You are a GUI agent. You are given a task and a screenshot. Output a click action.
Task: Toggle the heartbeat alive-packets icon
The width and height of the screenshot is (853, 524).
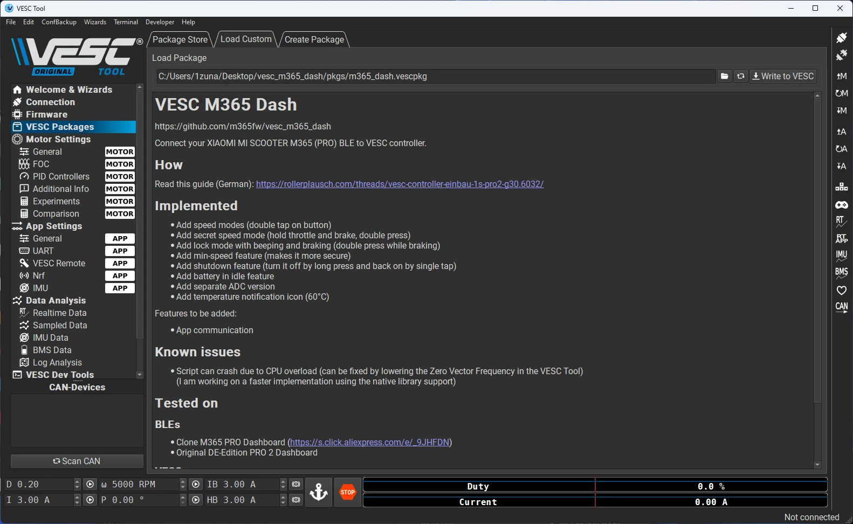[x=841, y=290]
